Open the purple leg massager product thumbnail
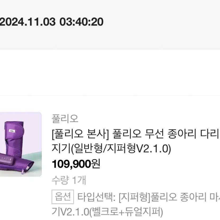Image resolution: width=220 pixels, height=220 pixels. (x=21, y=144)
